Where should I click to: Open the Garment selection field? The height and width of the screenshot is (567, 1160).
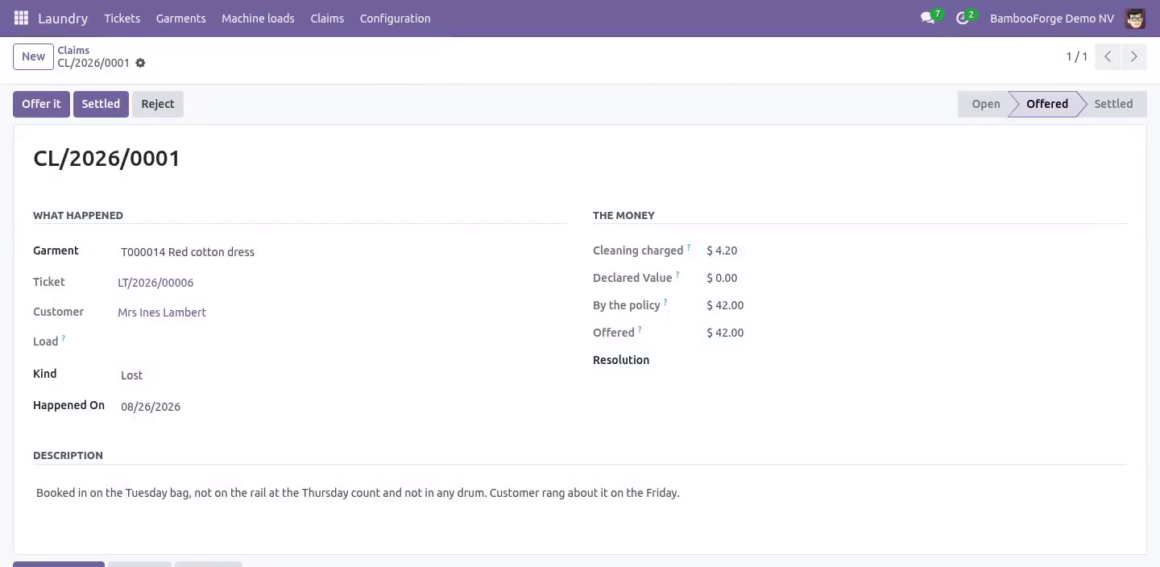coord(342,252)
